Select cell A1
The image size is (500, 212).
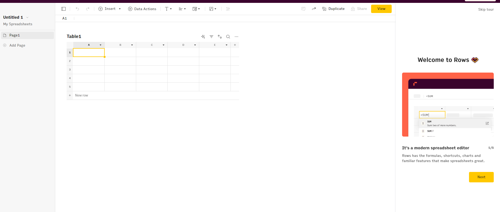tap(89, 53)
